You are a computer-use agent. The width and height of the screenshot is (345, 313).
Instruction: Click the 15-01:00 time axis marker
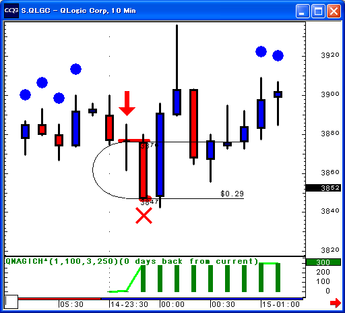click(x=281, y=304)
